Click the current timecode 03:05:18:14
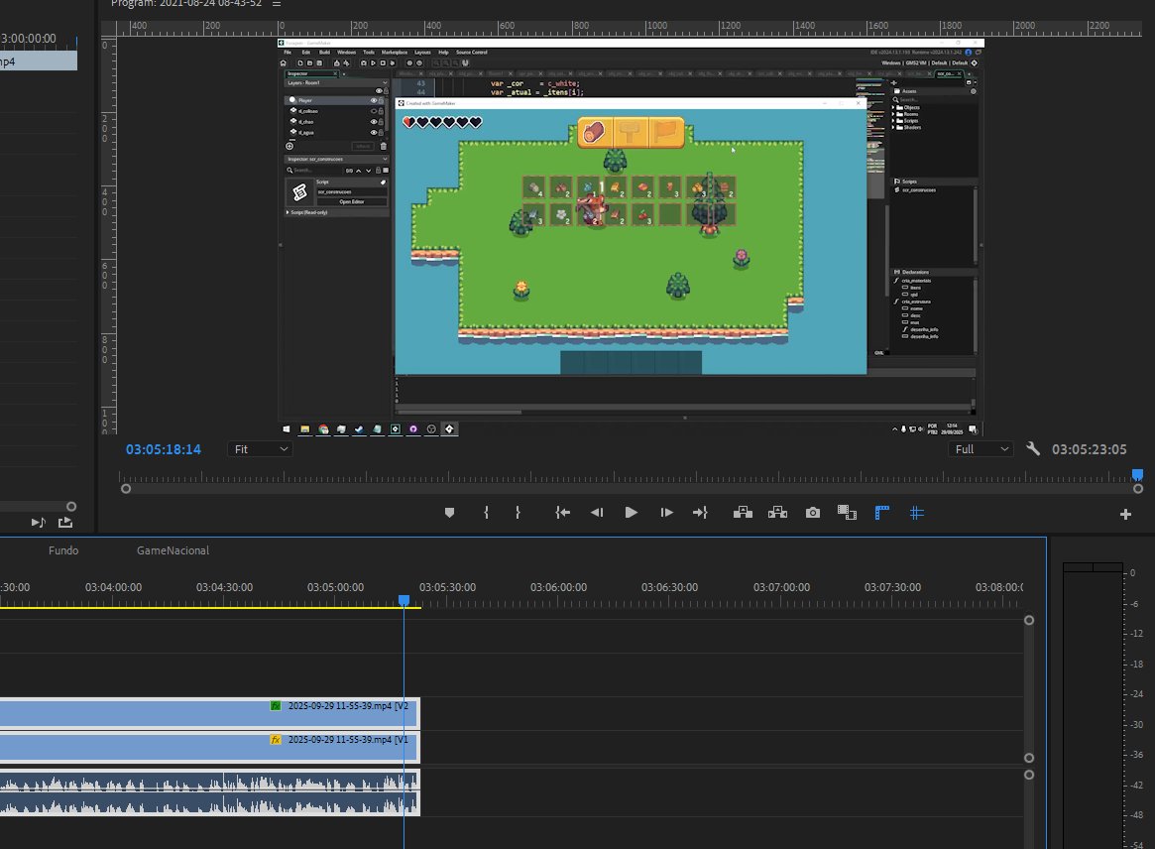Image resolution: width=1155 pixels, height=849 pixels. point(163,449)
